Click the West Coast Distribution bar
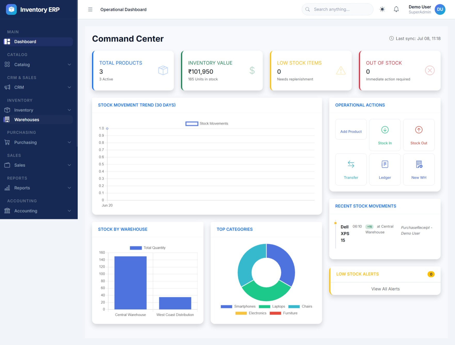The width and height of the screenshot is (455, 345). 175,303
